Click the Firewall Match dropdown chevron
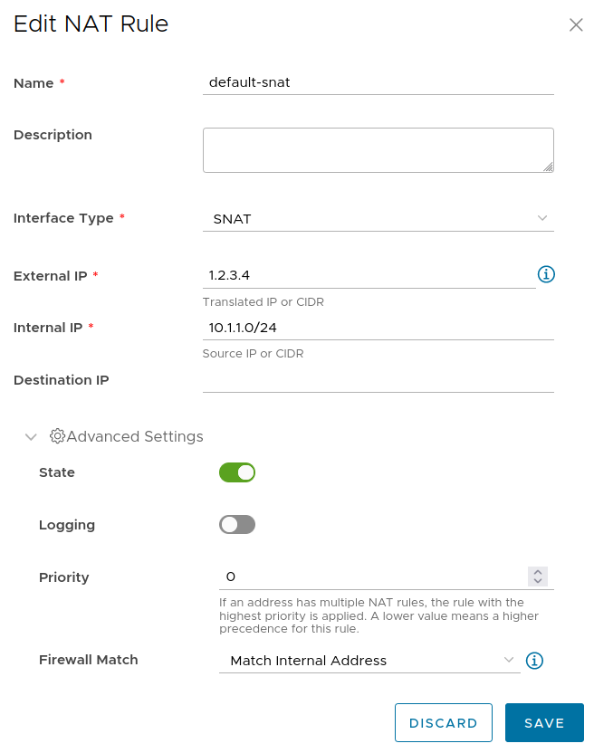 510,661
